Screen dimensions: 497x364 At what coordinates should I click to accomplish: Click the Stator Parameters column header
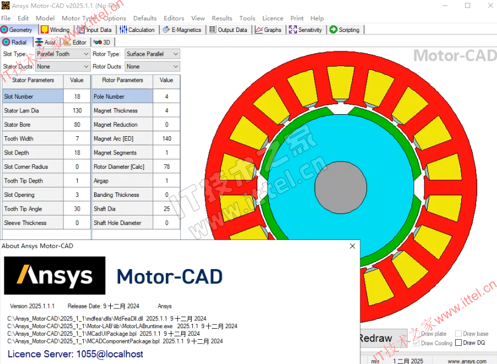33,81
